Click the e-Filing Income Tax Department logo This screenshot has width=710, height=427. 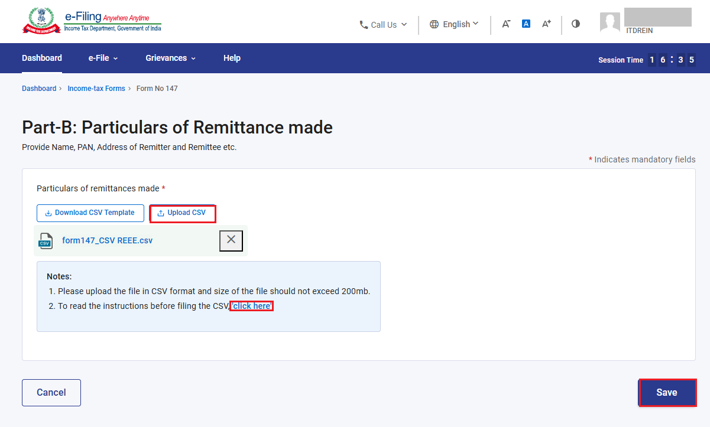point(92,21)
